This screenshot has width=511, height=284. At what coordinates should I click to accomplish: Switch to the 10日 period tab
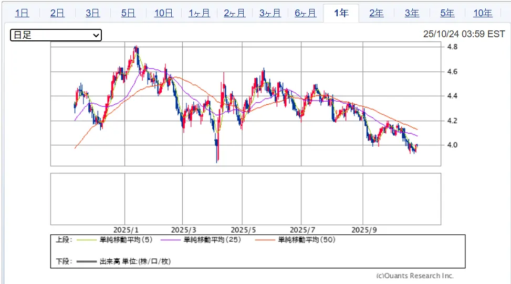pos(163,13)
